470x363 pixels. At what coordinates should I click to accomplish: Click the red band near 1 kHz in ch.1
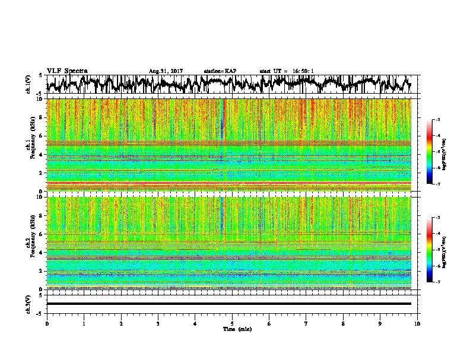point(229,183)
